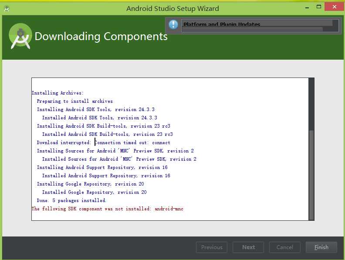Image resolution: width=345 pixels, height=260 pixels.
Task: Click 'Done. 5 packages installed.' line
Action: click(x=71, y=200)
